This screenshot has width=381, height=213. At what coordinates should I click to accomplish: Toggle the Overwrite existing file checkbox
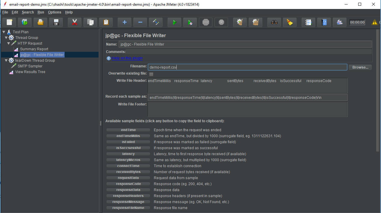(151, 74)
